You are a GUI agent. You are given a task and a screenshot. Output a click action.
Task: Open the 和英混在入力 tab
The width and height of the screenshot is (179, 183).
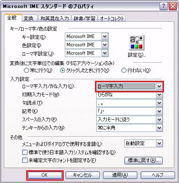(54, 18)
